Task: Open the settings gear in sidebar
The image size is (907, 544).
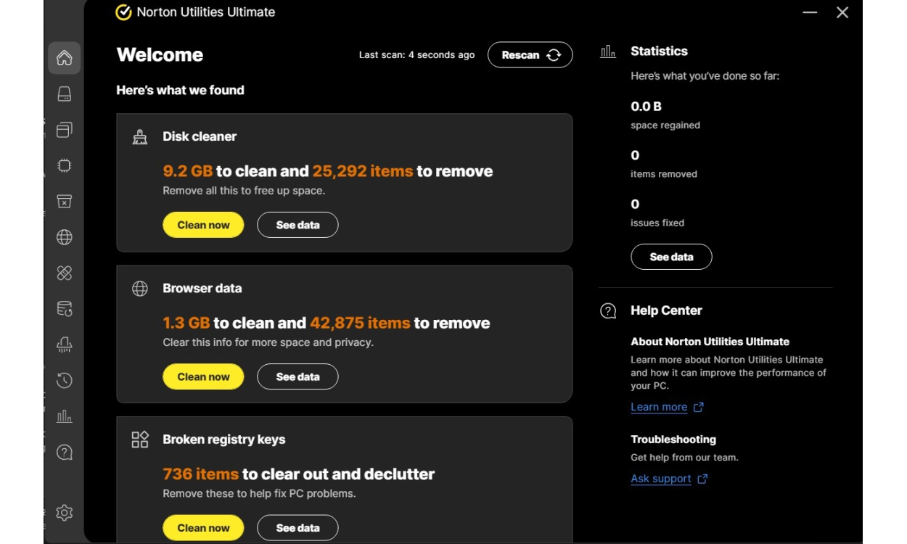Action: click(x=65, y=513)
